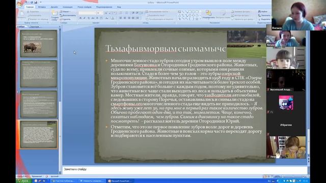This screenshot has height=183, width=326.
Task: Delete the slide using Удалить
Action: point(65,19)
